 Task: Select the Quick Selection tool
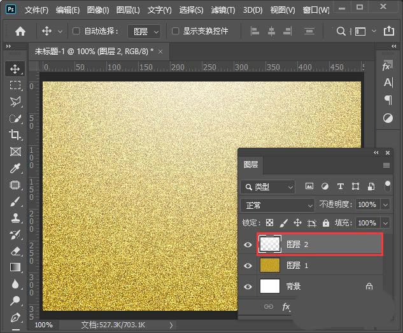(x=15, y=118)
